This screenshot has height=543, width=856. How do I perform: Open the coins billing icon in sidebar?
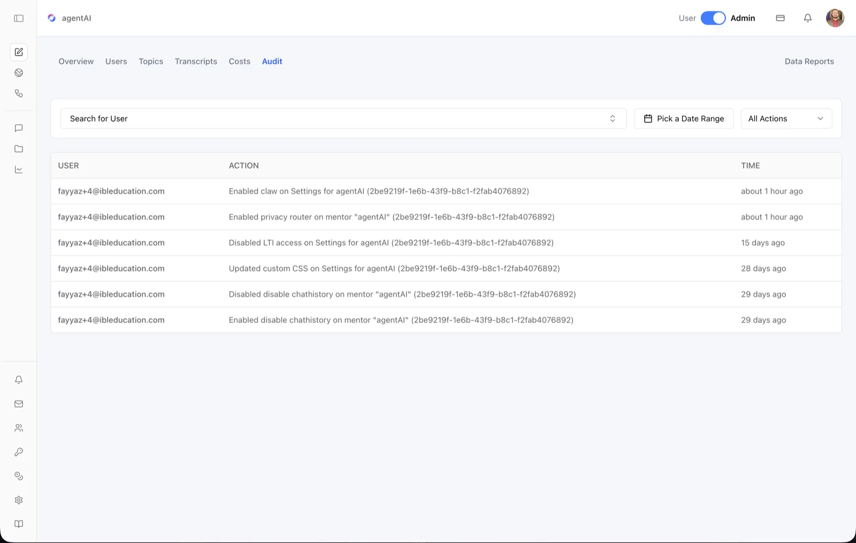point(19,476)
